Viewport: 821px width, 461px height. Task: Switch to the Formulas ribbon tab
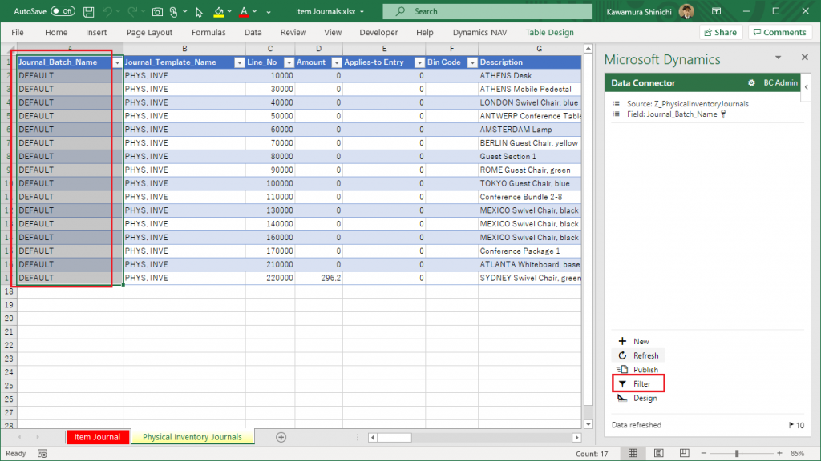(208, 32)
